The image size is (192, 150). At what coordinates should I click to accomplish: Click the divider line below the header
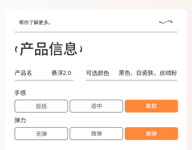[96, 32]
